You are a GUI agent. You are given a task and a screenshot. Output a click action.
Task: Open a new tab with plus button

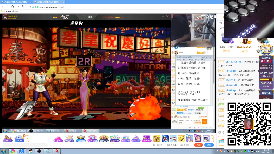tap(68, 2)
